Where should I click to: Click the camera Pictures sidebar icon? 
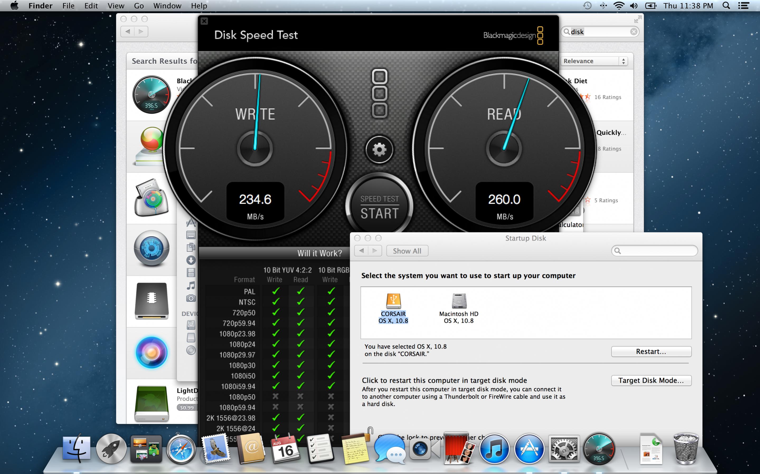click(191, 298)
